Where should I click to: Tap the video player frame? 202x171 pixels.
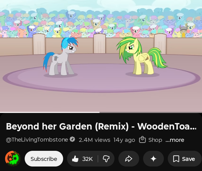pos(101,56)
